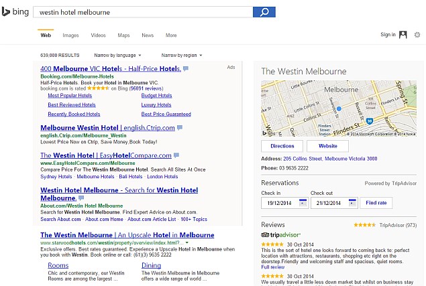Open Search About.com link

pos(60,219)
